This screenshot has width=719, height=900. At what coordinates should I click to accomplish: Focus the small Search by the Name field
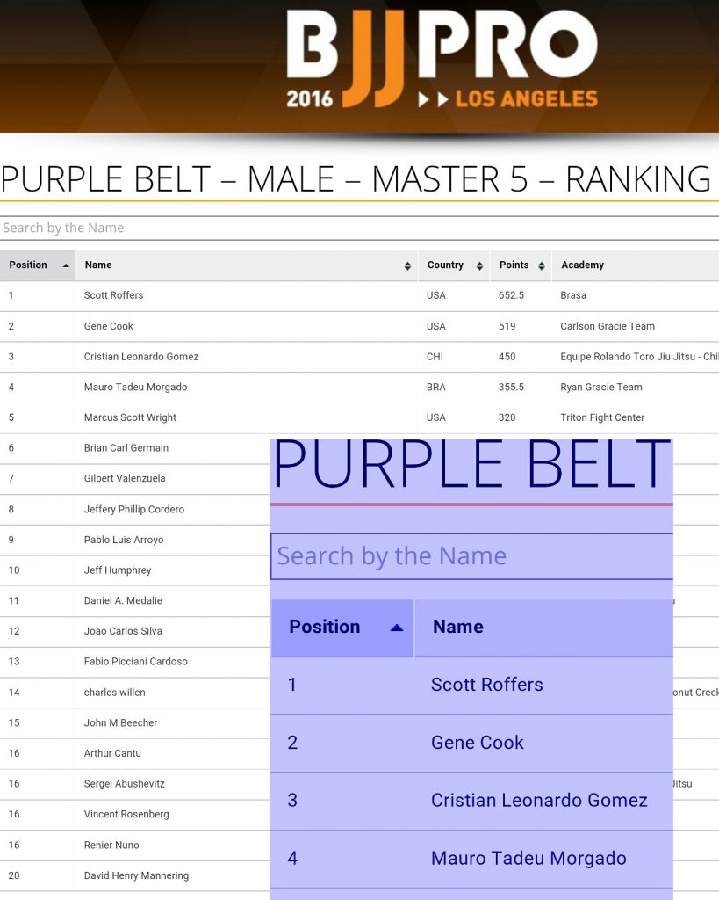360,228
